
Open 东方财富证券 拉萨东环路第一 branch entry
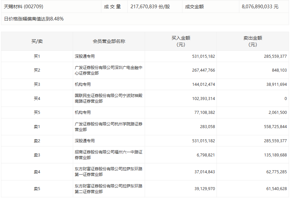click(x=108, y=172)
